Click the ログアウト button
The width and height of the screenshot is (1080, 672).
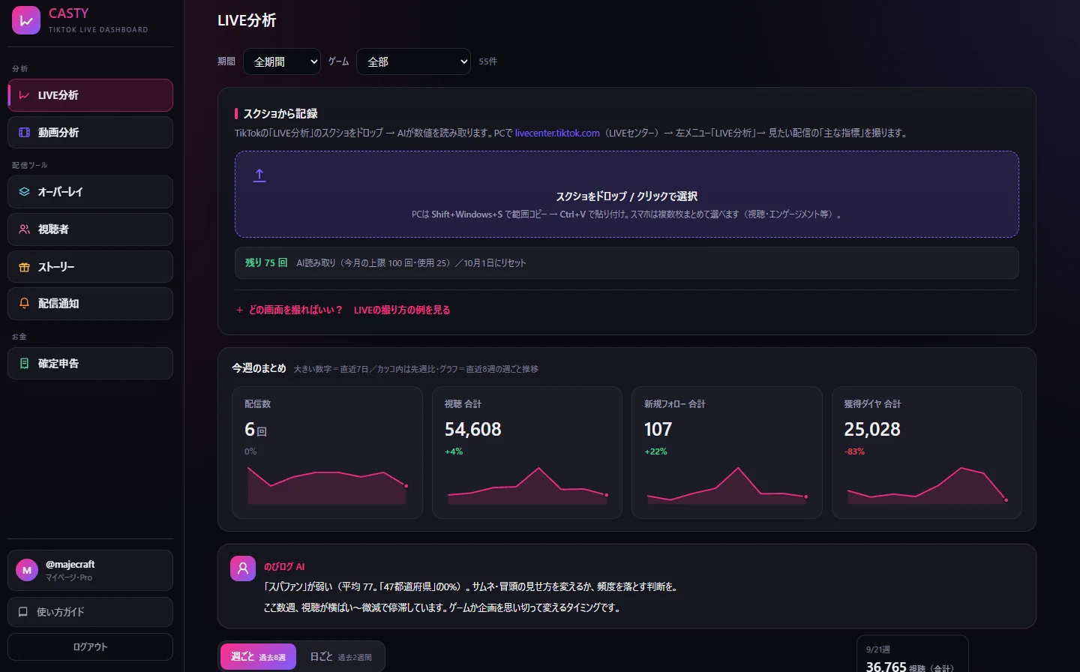point(91,647)
